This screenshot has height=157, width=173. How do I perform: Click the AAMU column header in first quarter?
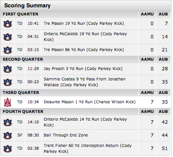(147, 14)
